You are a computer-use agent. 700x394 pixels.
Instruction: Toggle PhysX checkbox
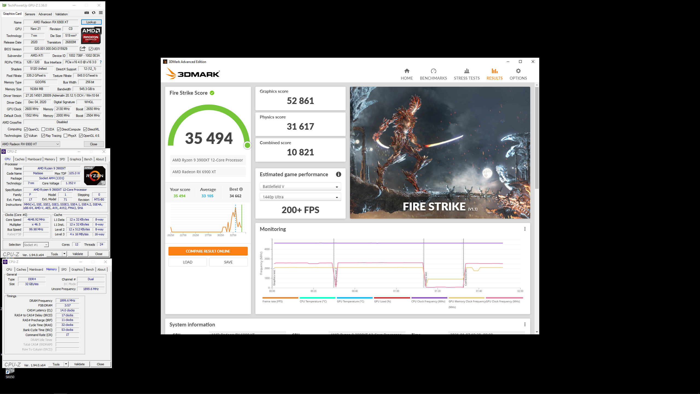coord(65,136)
